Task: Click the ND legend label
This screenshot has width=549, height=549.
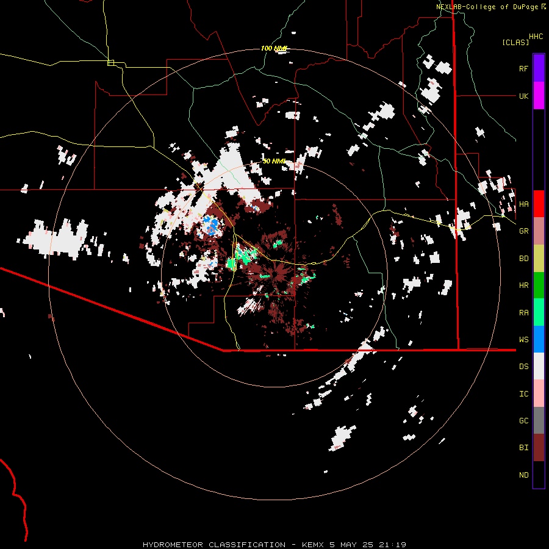Action: pos(523,475)
